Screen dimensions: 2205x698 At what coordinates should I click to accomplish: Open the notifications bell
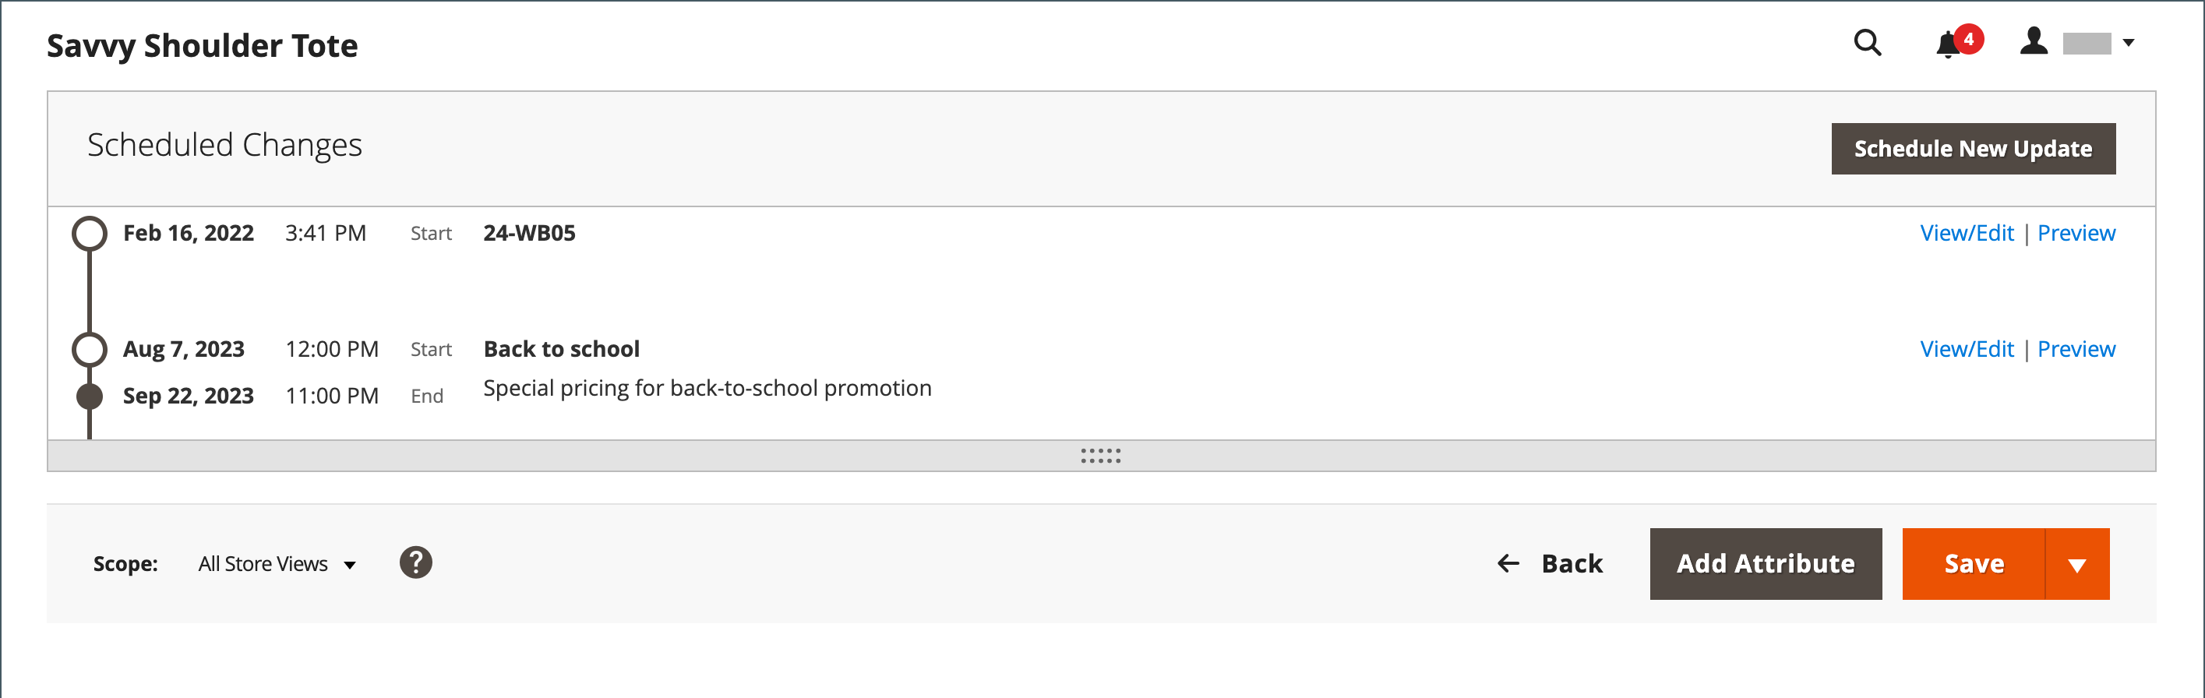(1947, 44)
